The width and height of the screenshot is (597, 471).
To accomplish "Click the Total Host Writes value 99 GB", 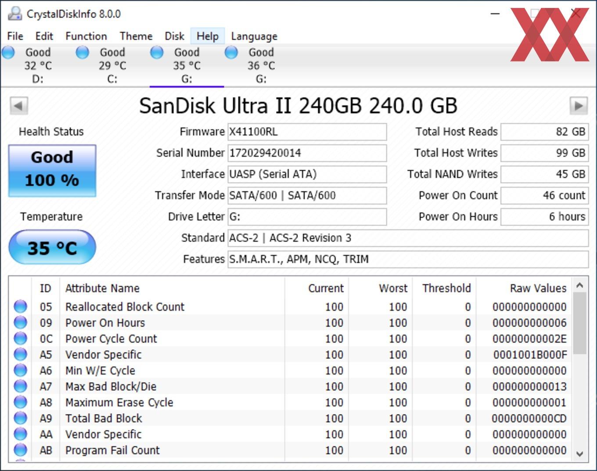I will click(544, 153).
